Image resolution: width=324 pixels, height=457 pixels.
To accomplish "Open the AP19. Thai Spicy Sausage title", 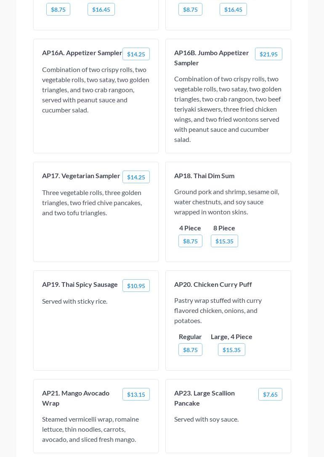I will 80,284.
